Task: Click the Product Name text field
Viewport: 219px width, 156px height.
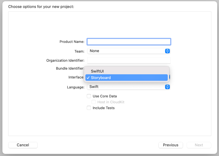Action: click(x=129, y=42)
